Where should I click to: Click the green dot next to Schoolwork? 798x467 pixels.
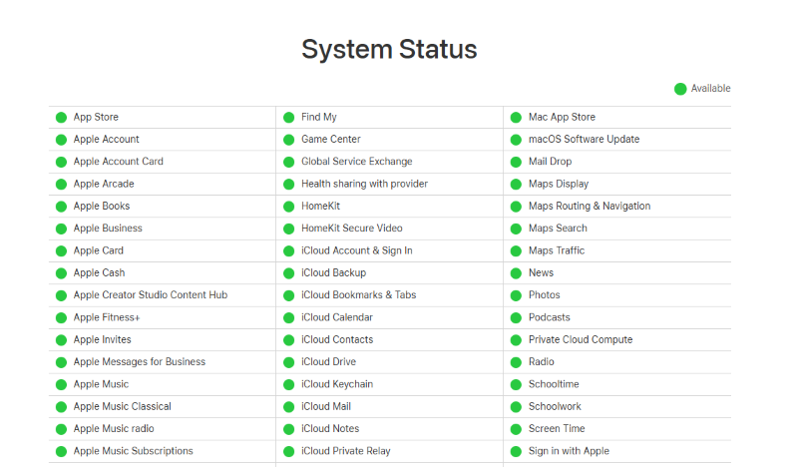[x=516, y=407]
